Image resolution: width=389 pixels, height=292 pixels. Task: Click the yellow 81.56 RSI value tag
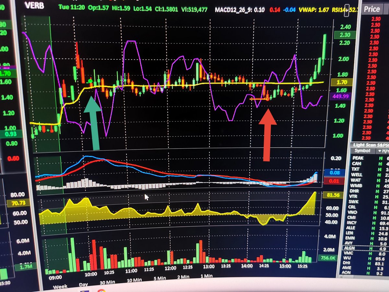[333, 196]
